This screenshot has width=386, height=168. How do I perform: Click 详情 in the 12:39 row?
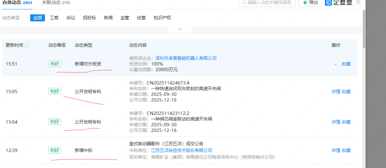click(x=336, y=150)
